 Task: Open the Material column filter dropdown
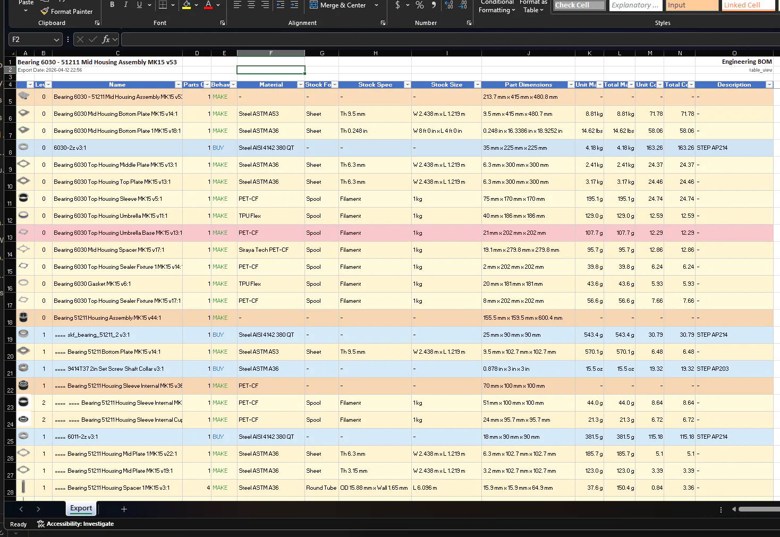point(301,84)
